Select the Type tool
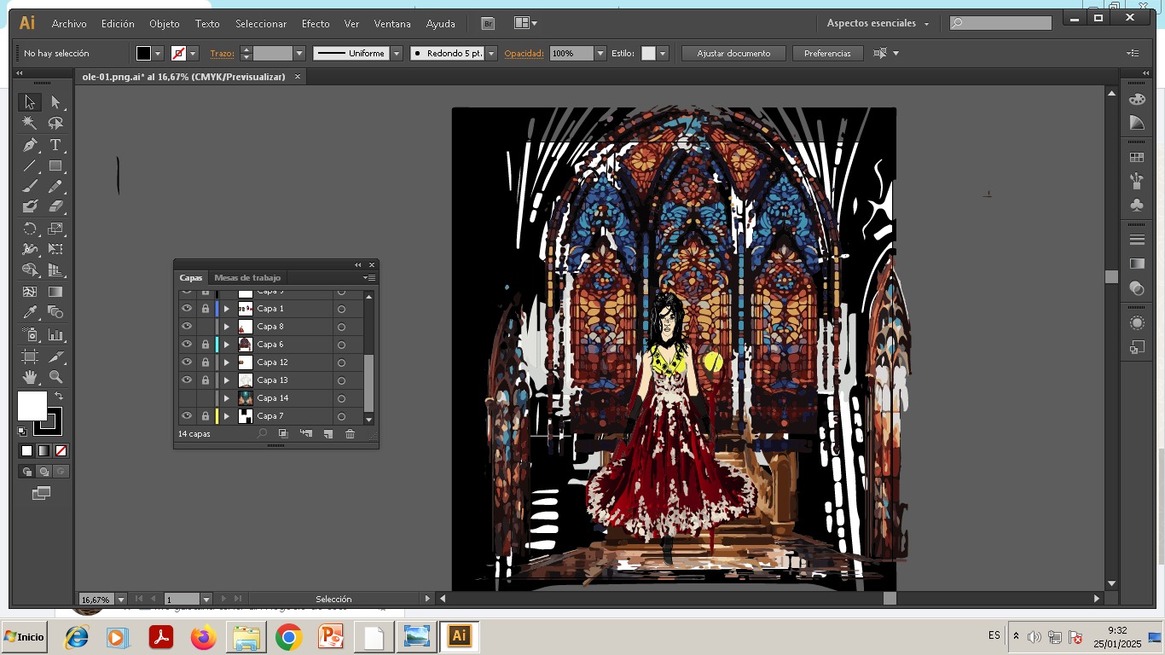 point(55,145)
